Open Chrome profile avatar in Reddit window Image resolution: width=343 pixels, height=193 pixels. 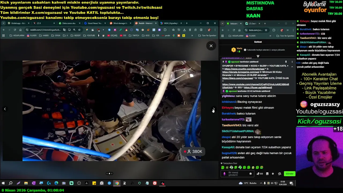[x=209, y=30]
